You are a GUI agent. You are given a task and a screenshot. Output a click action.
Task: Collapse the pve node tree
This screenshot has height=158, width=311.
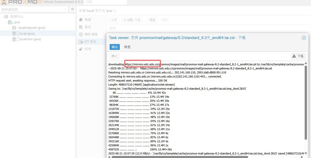coord(6,22)
